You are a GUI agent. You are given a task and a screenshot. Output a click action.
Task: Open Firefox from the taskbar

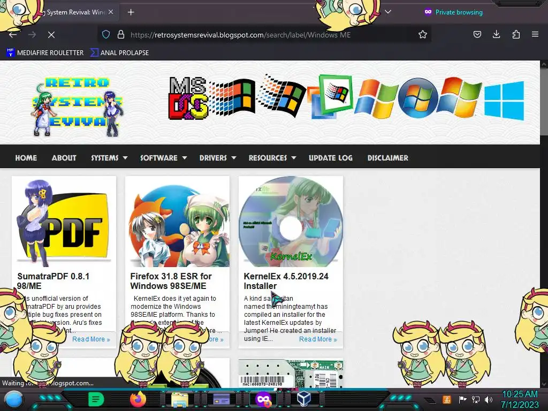(x=138, y=399)
